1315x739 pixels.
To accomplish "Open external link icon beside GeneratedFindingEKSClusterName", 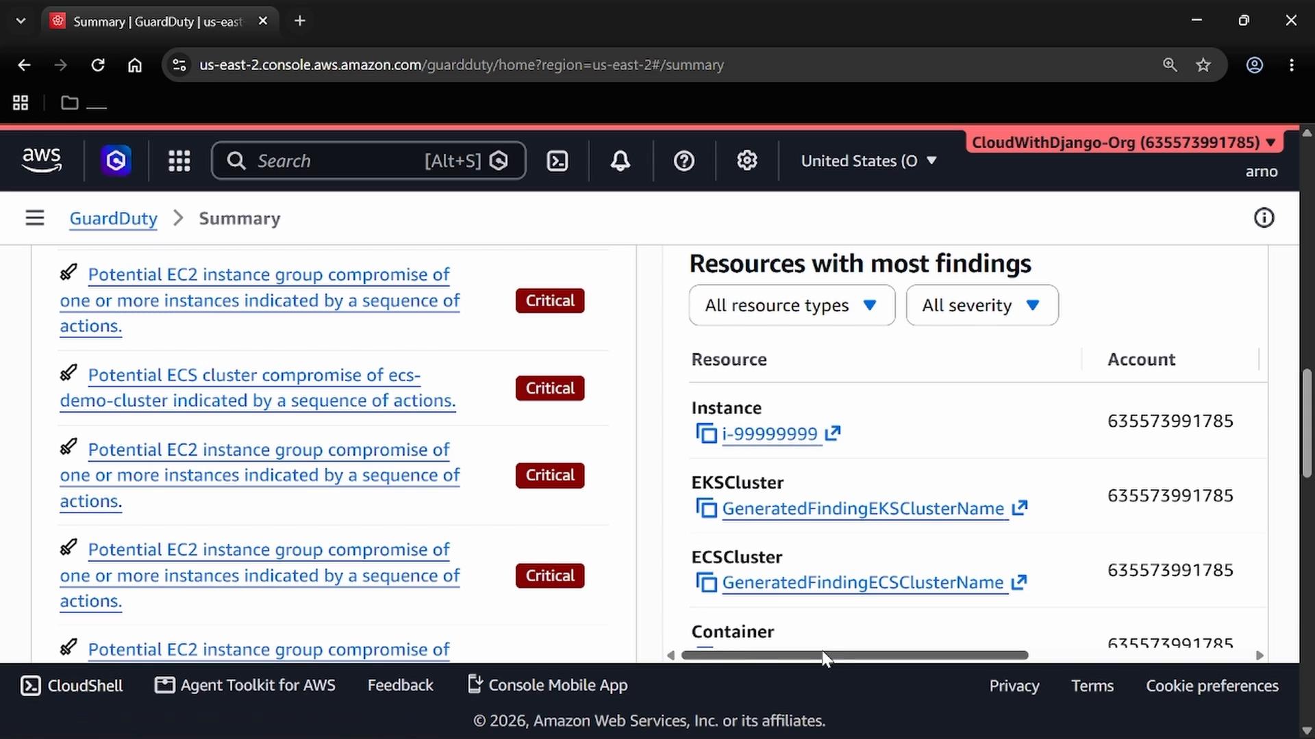I will pos(1020,508).
